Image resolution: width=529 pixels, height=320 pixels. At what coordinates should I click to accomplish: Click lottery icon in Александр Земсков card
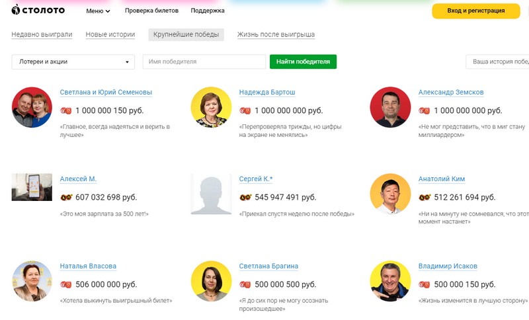(x=424, y=110)
